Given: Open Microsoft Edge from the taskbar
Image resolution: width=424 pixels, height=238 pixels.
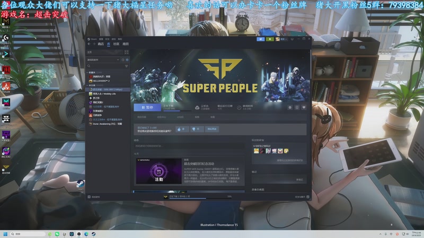Looking at the screenshot, I should coord(86,234).
